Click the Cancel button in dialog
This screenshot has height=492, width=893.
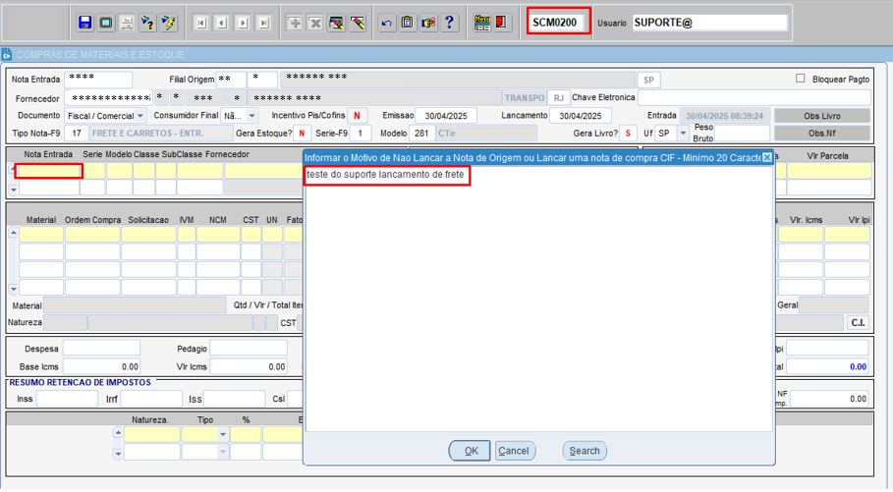(x=513, y=451)
